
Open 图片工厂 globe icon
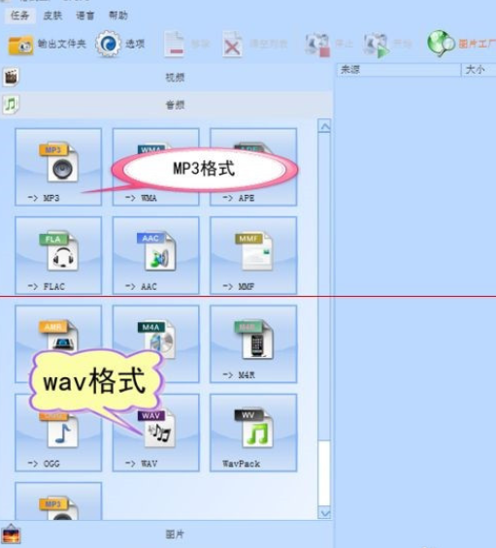click(x=441, y=44)
